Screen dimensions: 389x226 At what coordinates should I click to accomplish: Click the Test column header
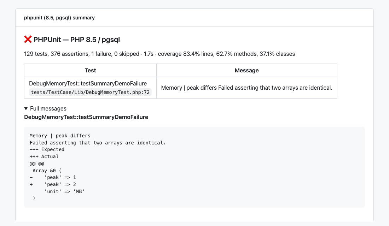pyautogui.click(x=90, y=70)
